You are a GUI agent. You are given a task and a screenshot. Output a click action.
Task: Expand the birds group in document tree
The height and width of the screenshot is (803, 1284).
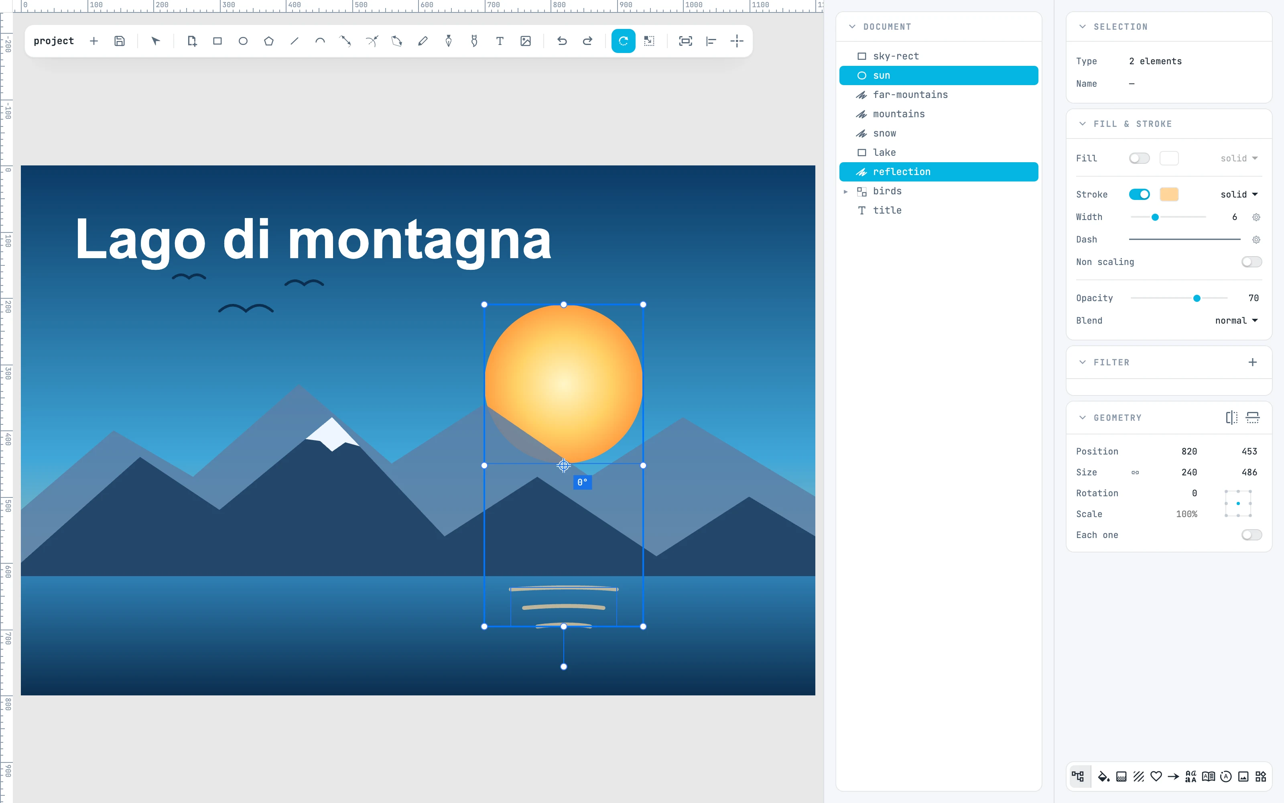846,191
